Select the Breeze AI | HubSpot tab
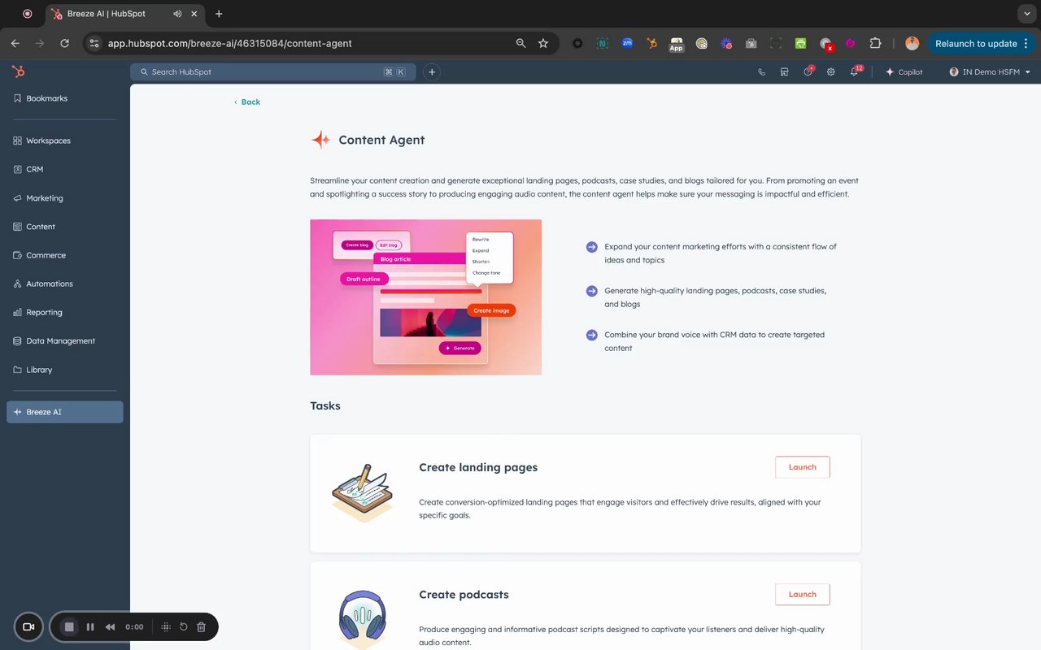Image resolution: width=1041 pixels, height=650 pixels. 126,14
